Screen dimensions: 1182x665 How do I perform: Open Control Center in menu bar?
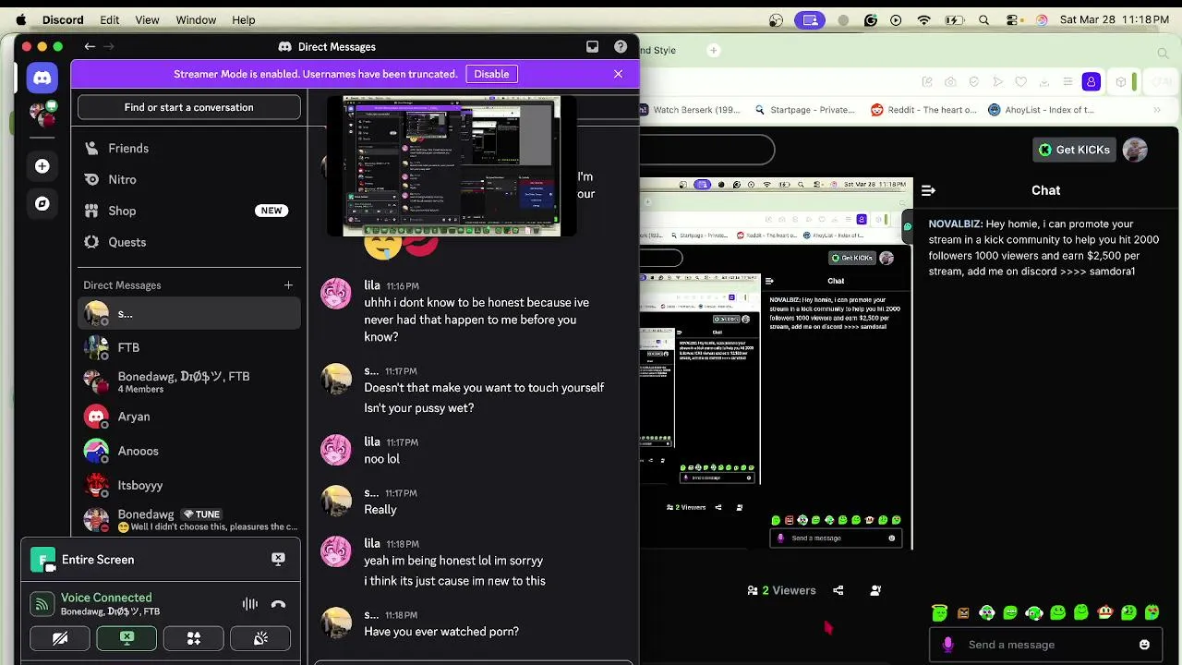[x=1013, y=19]
